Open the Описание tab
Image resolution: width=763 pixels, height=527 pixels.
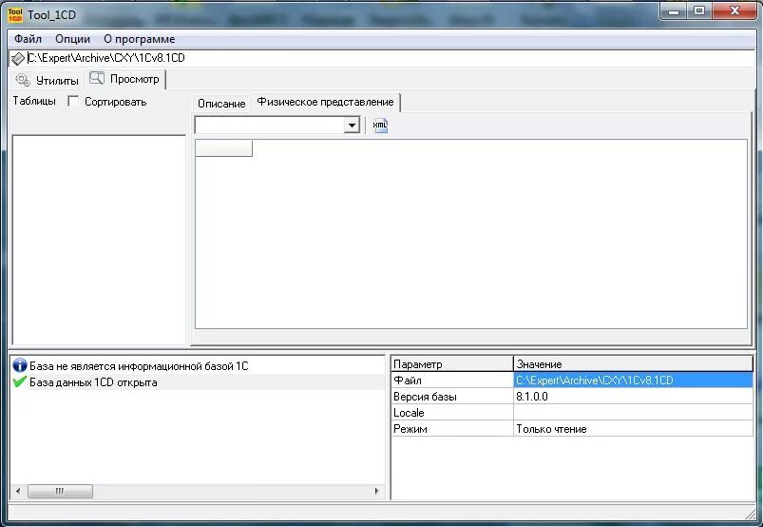(x=221, y=104)
